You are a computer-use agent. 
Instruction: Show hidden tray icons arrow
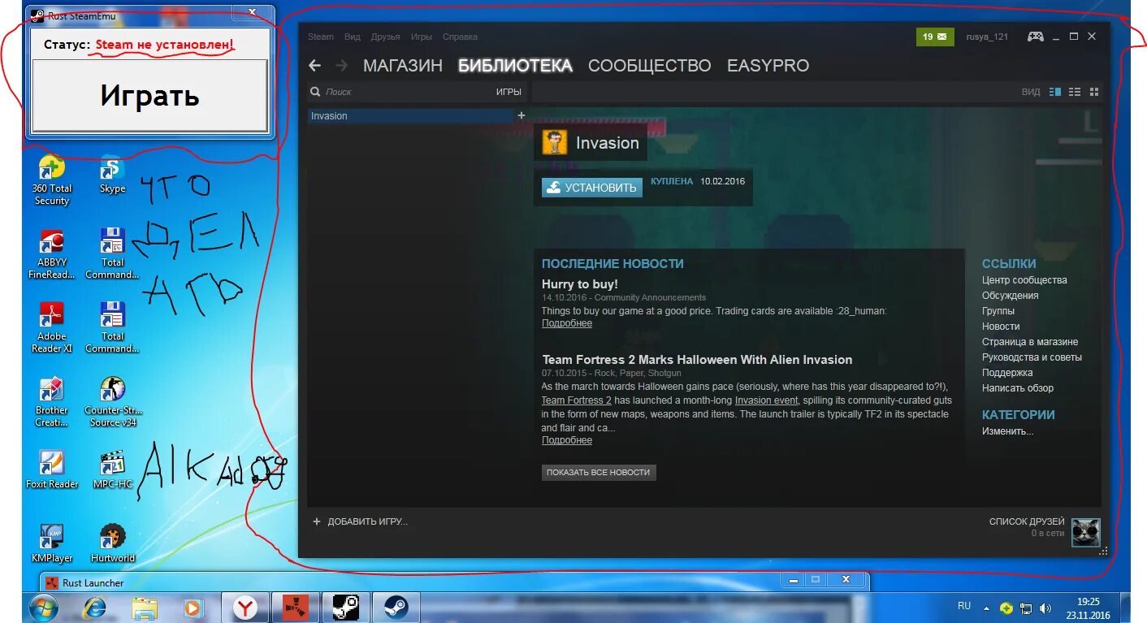[986, 608]
